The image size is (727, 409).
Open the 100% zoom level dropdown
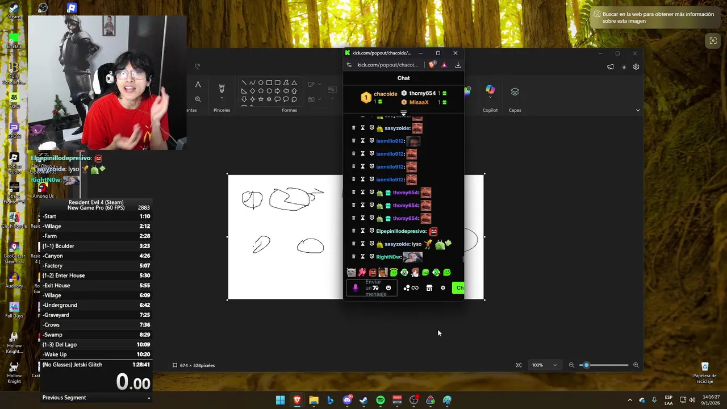[544, 365]
